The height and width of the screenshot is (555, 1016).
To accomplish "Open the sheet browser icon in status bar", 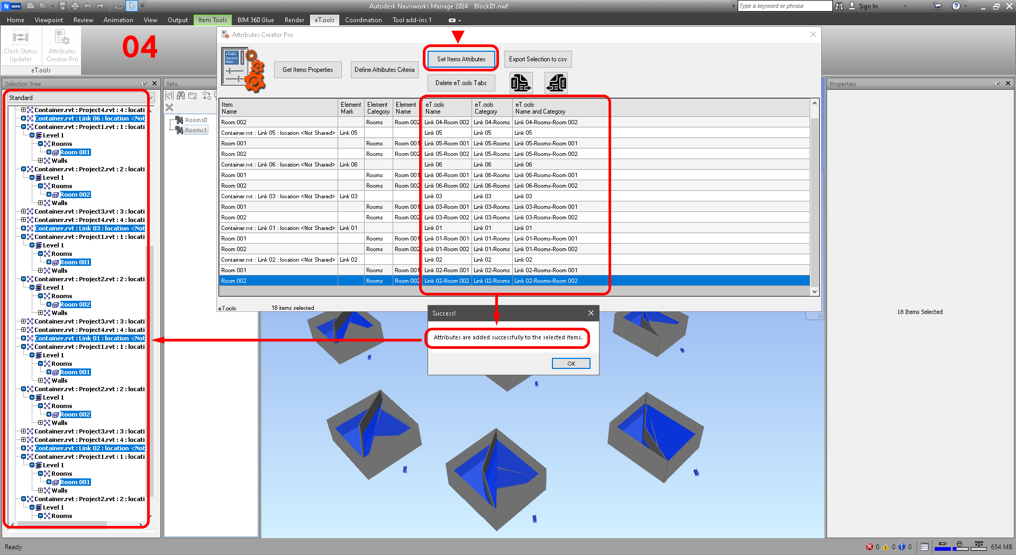I will [924, 547].
